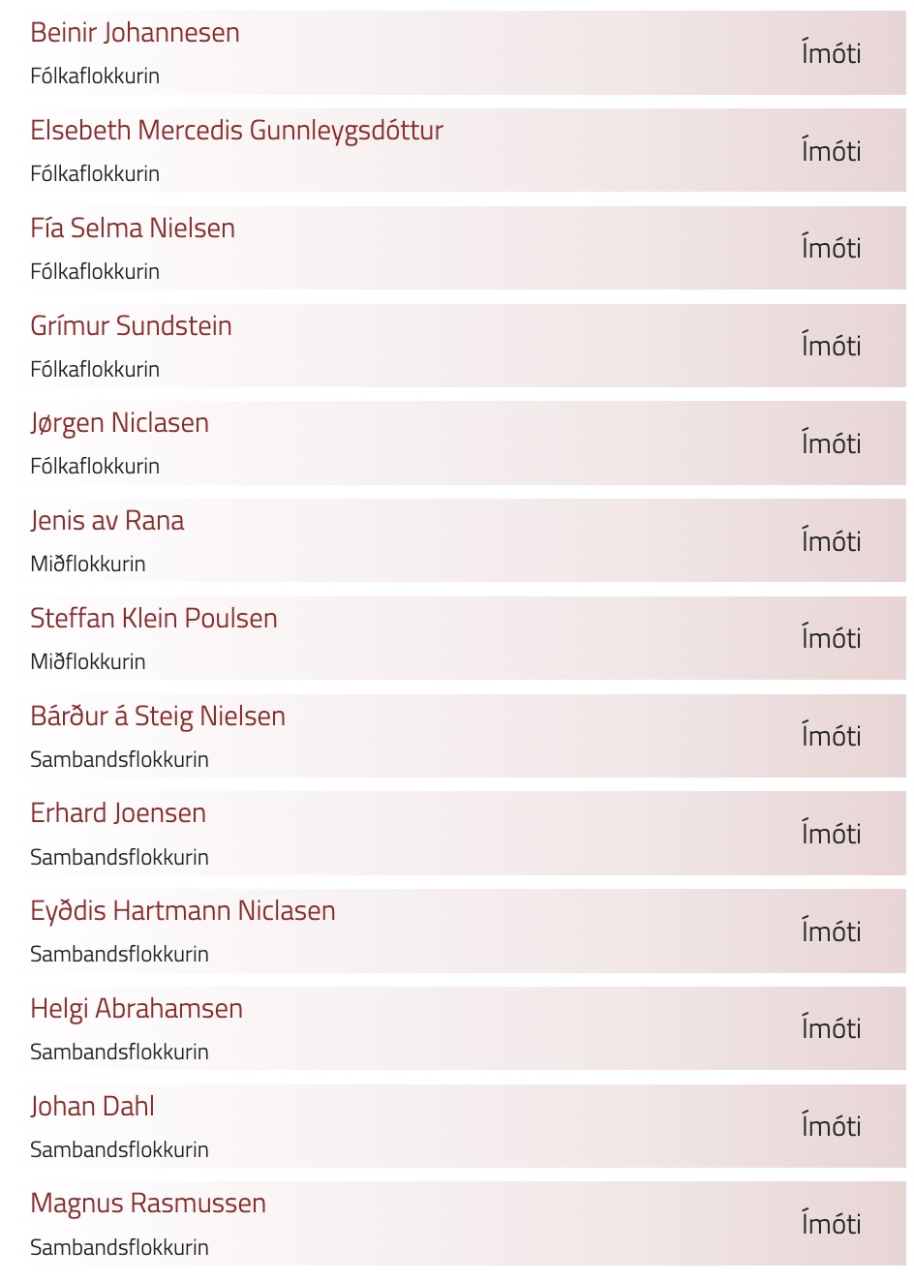Select Helgi Abrahamsen's name link
Screen dimensions: 914x1282
[137, 1009]
